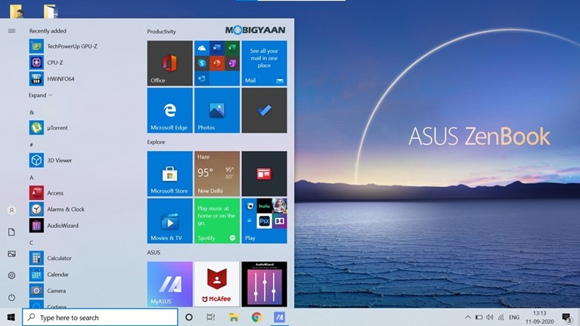Image resolution: width=580 pixels, height=326 pixels.
Task: Launch AudioWizard from the app list
Action: point(54,225)
